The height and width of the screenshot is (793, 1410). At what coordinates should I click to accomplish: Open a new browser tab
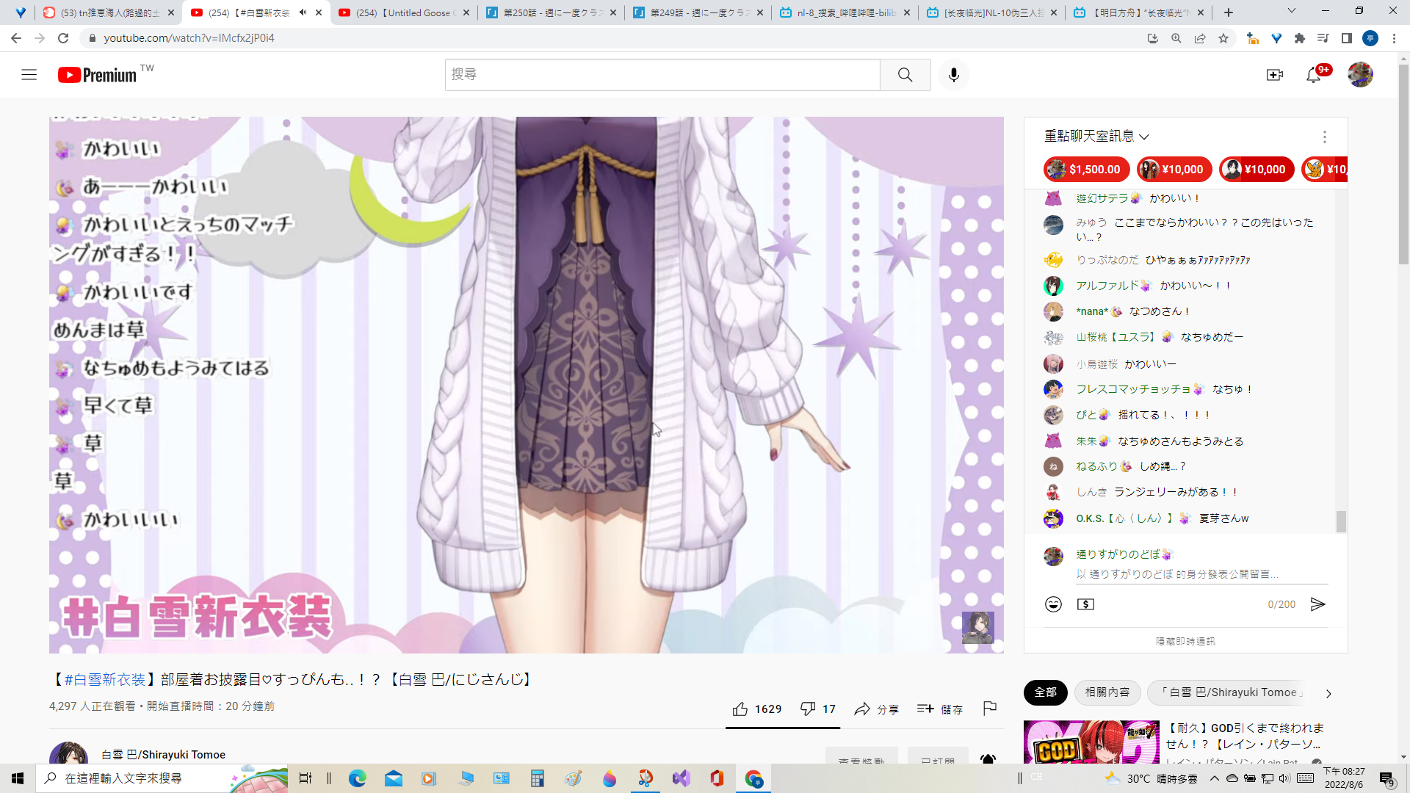click(1228, 12)
